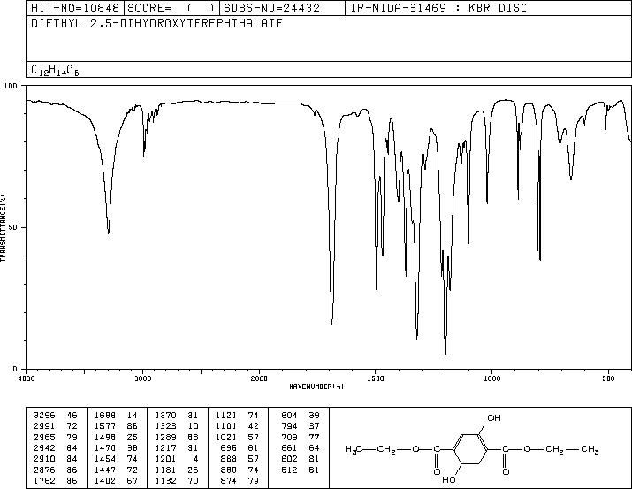Select peak table entry 2942
632x489 pixels.
coord(44,447)
